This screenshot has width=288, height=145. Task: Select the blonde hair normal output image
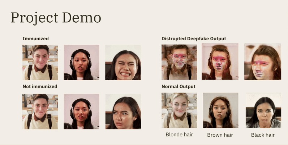(179, 110)
